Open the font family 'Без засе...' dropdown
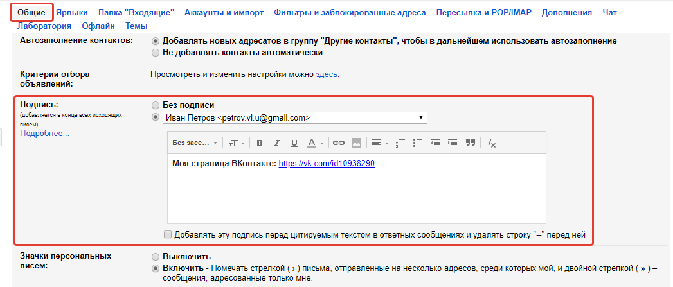 (x=195, y=143)
